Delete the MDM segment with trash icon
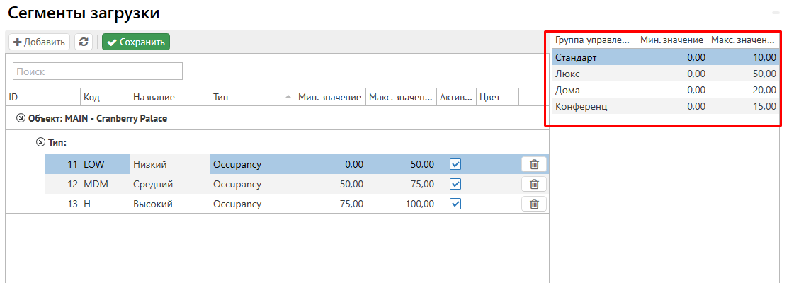The image size is (789, 283). coord(534,184)
